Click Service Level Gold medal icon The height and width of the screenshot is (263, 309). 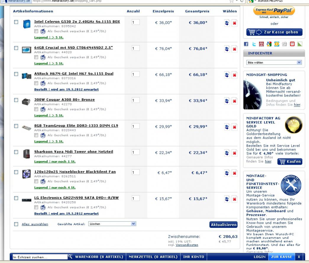[x=294, y=125]
